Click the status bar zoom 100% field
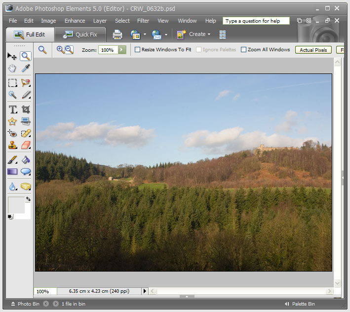 (x=45, y=291)
